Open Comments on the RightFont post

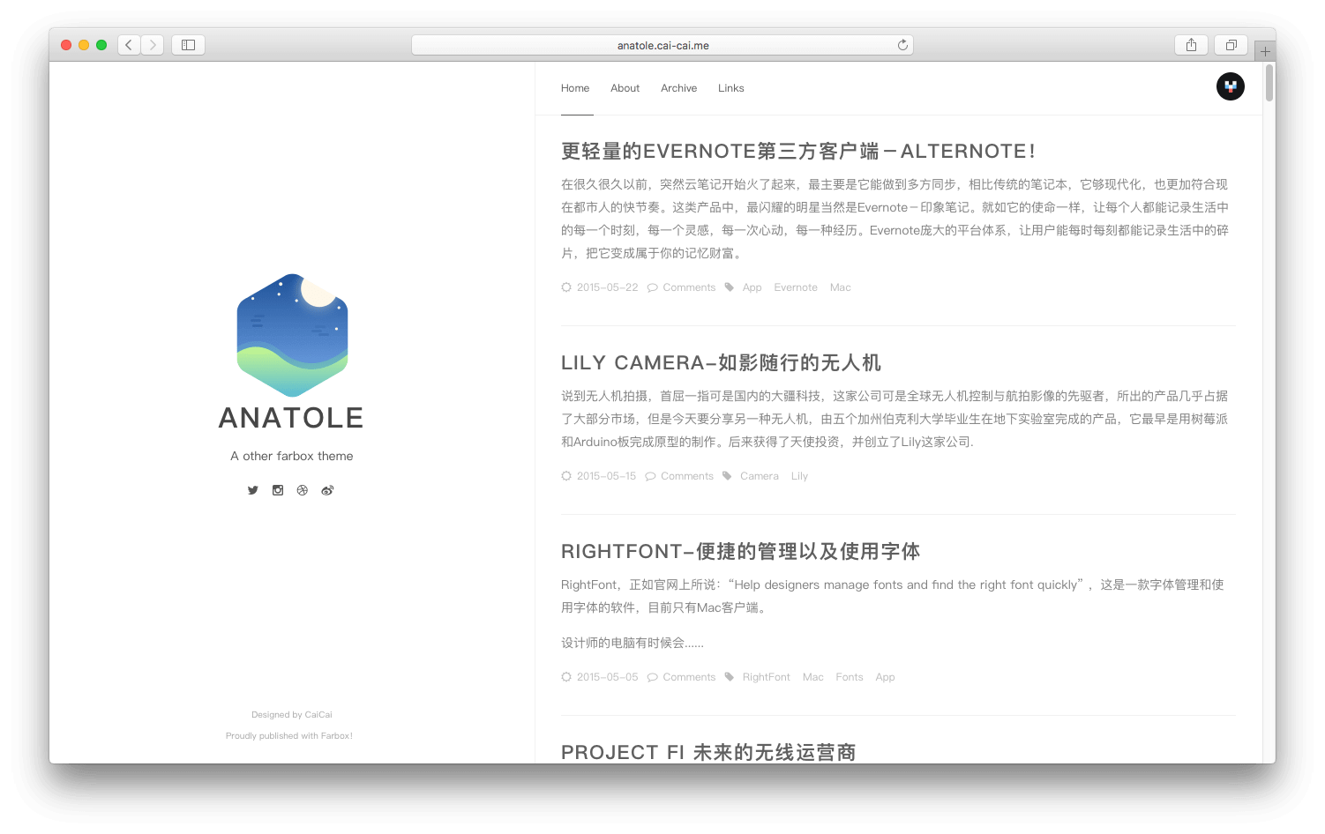pos(689,677)
